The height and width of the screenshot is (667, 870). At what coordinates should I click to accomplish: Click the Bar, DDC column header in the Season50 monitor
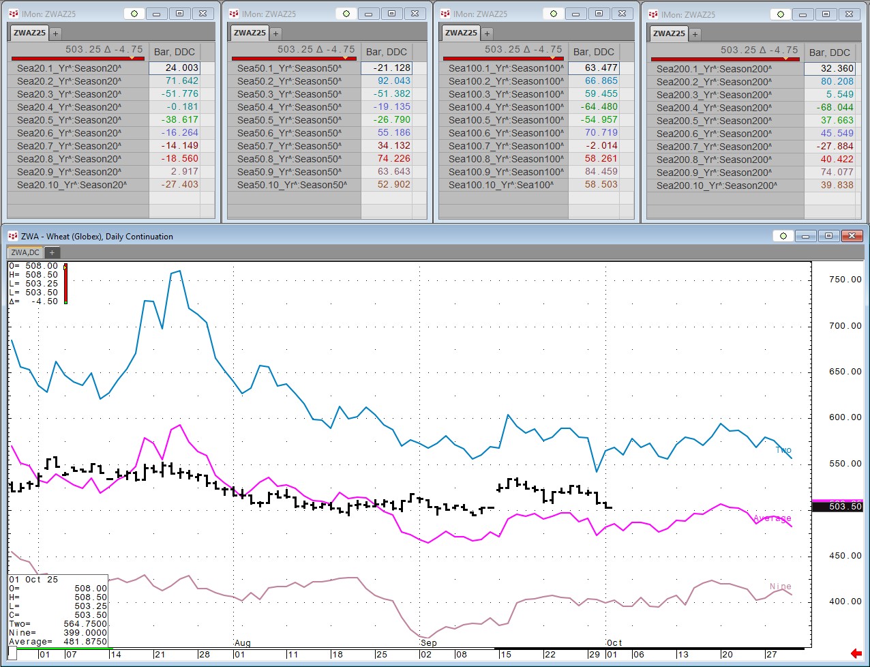tap(387, 52)
